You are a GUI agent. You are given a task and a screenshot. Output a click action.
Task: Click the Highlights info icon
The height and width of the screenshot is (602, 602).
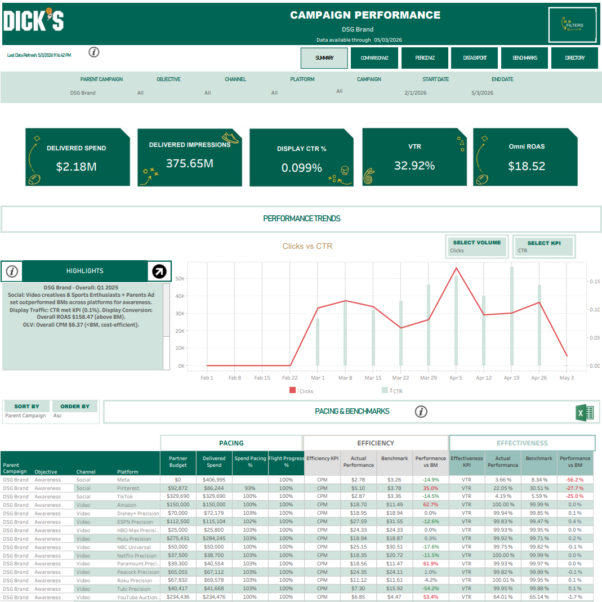coord(12,271)
